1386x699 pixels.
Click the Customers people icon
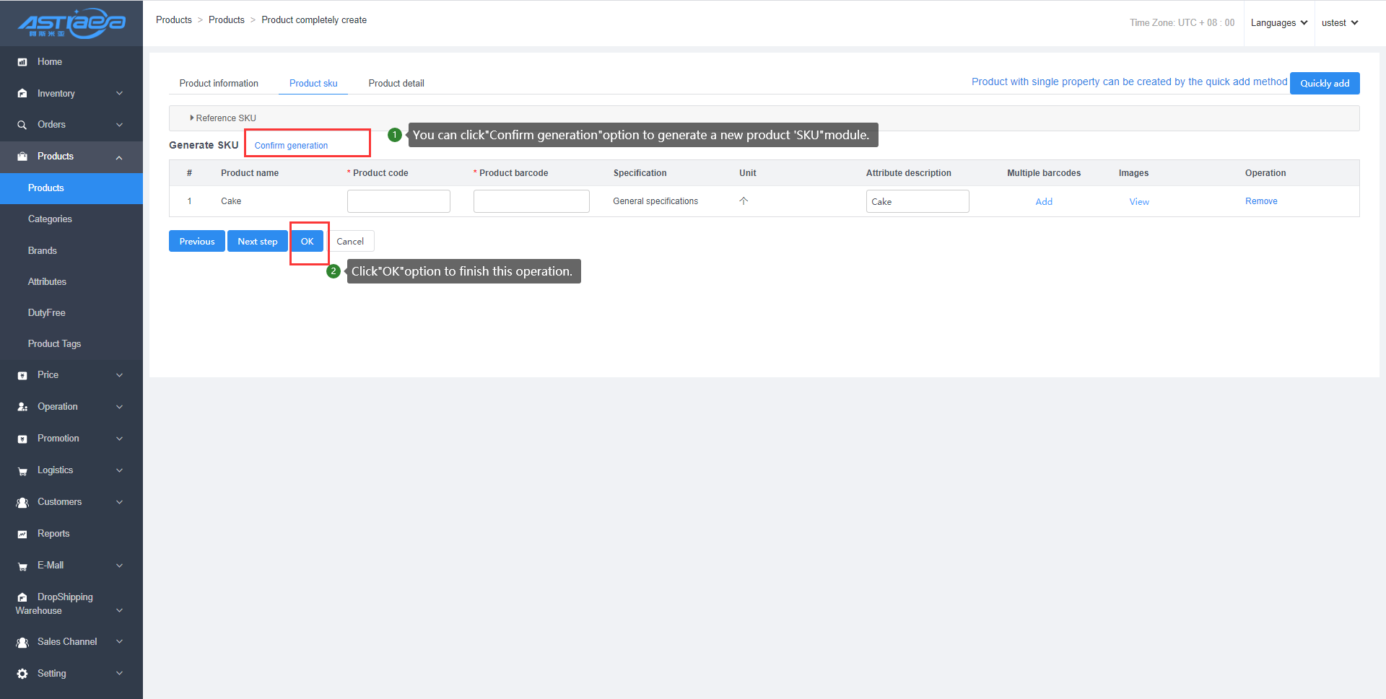tap(22, 502)
